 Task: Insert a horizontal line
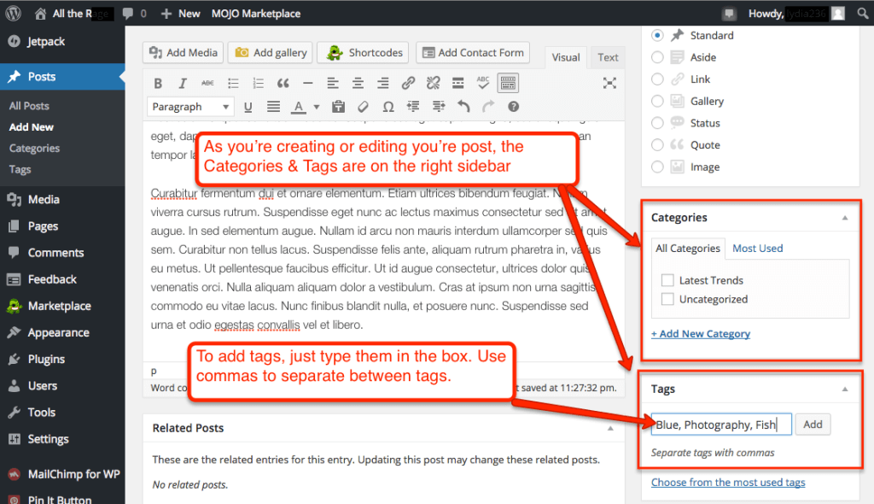[x=307, y=83]
